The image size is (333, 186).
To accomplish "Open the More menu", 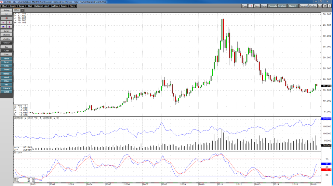I will [x=72, y=6].
